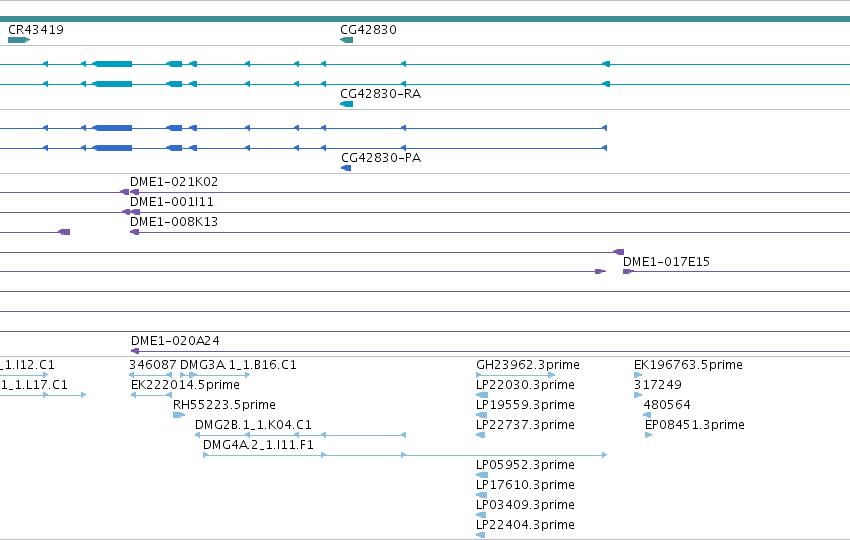
Task: Select the DME1-020A24 arrow end glyph
Action: (135, 351)
